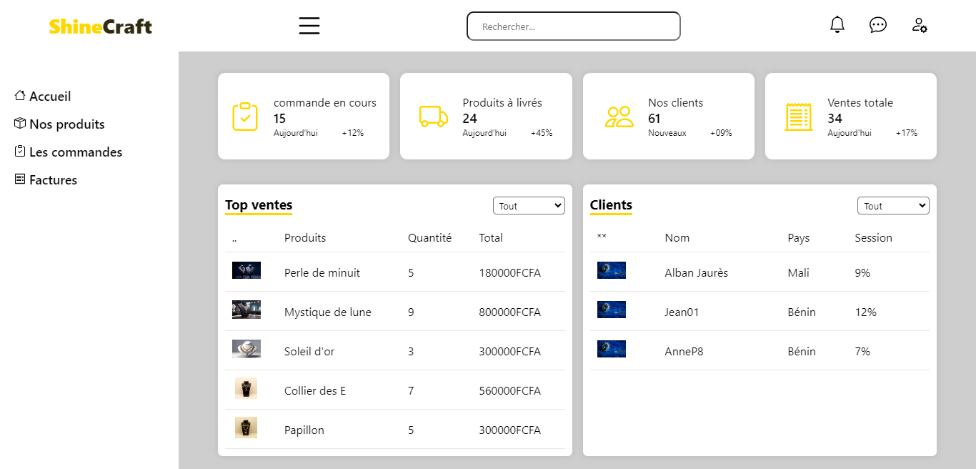Screen dimensions: 976x469
Task: Click the +12% change value
Action: point(353,133)
